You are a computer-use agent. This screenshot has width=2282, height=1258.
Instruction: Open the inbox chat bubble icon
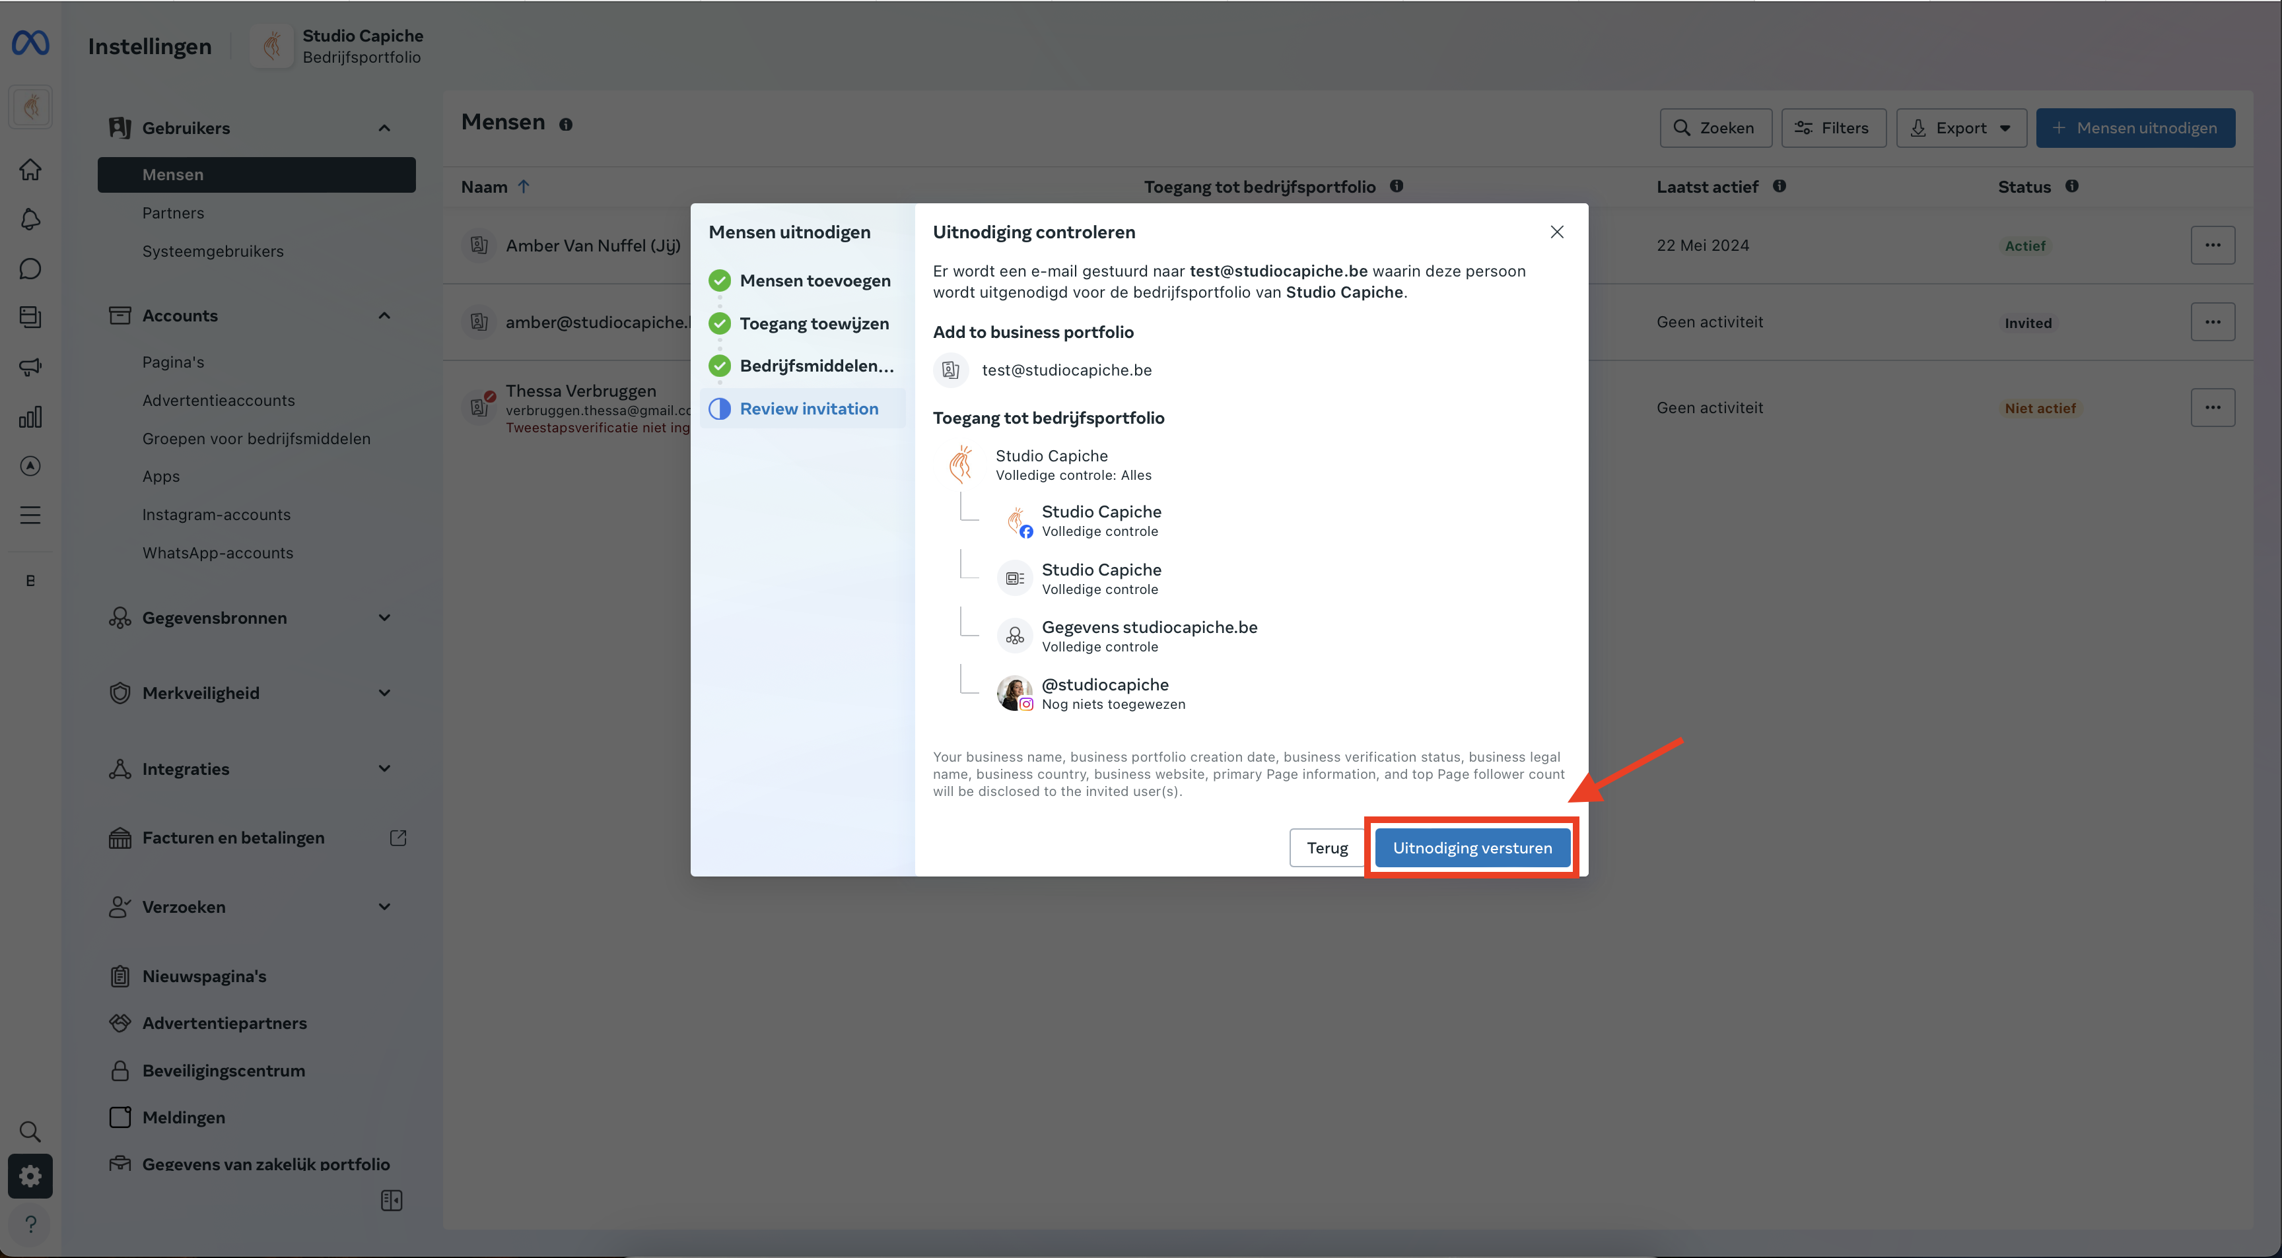pyautogui.click(x=30, y=268)
